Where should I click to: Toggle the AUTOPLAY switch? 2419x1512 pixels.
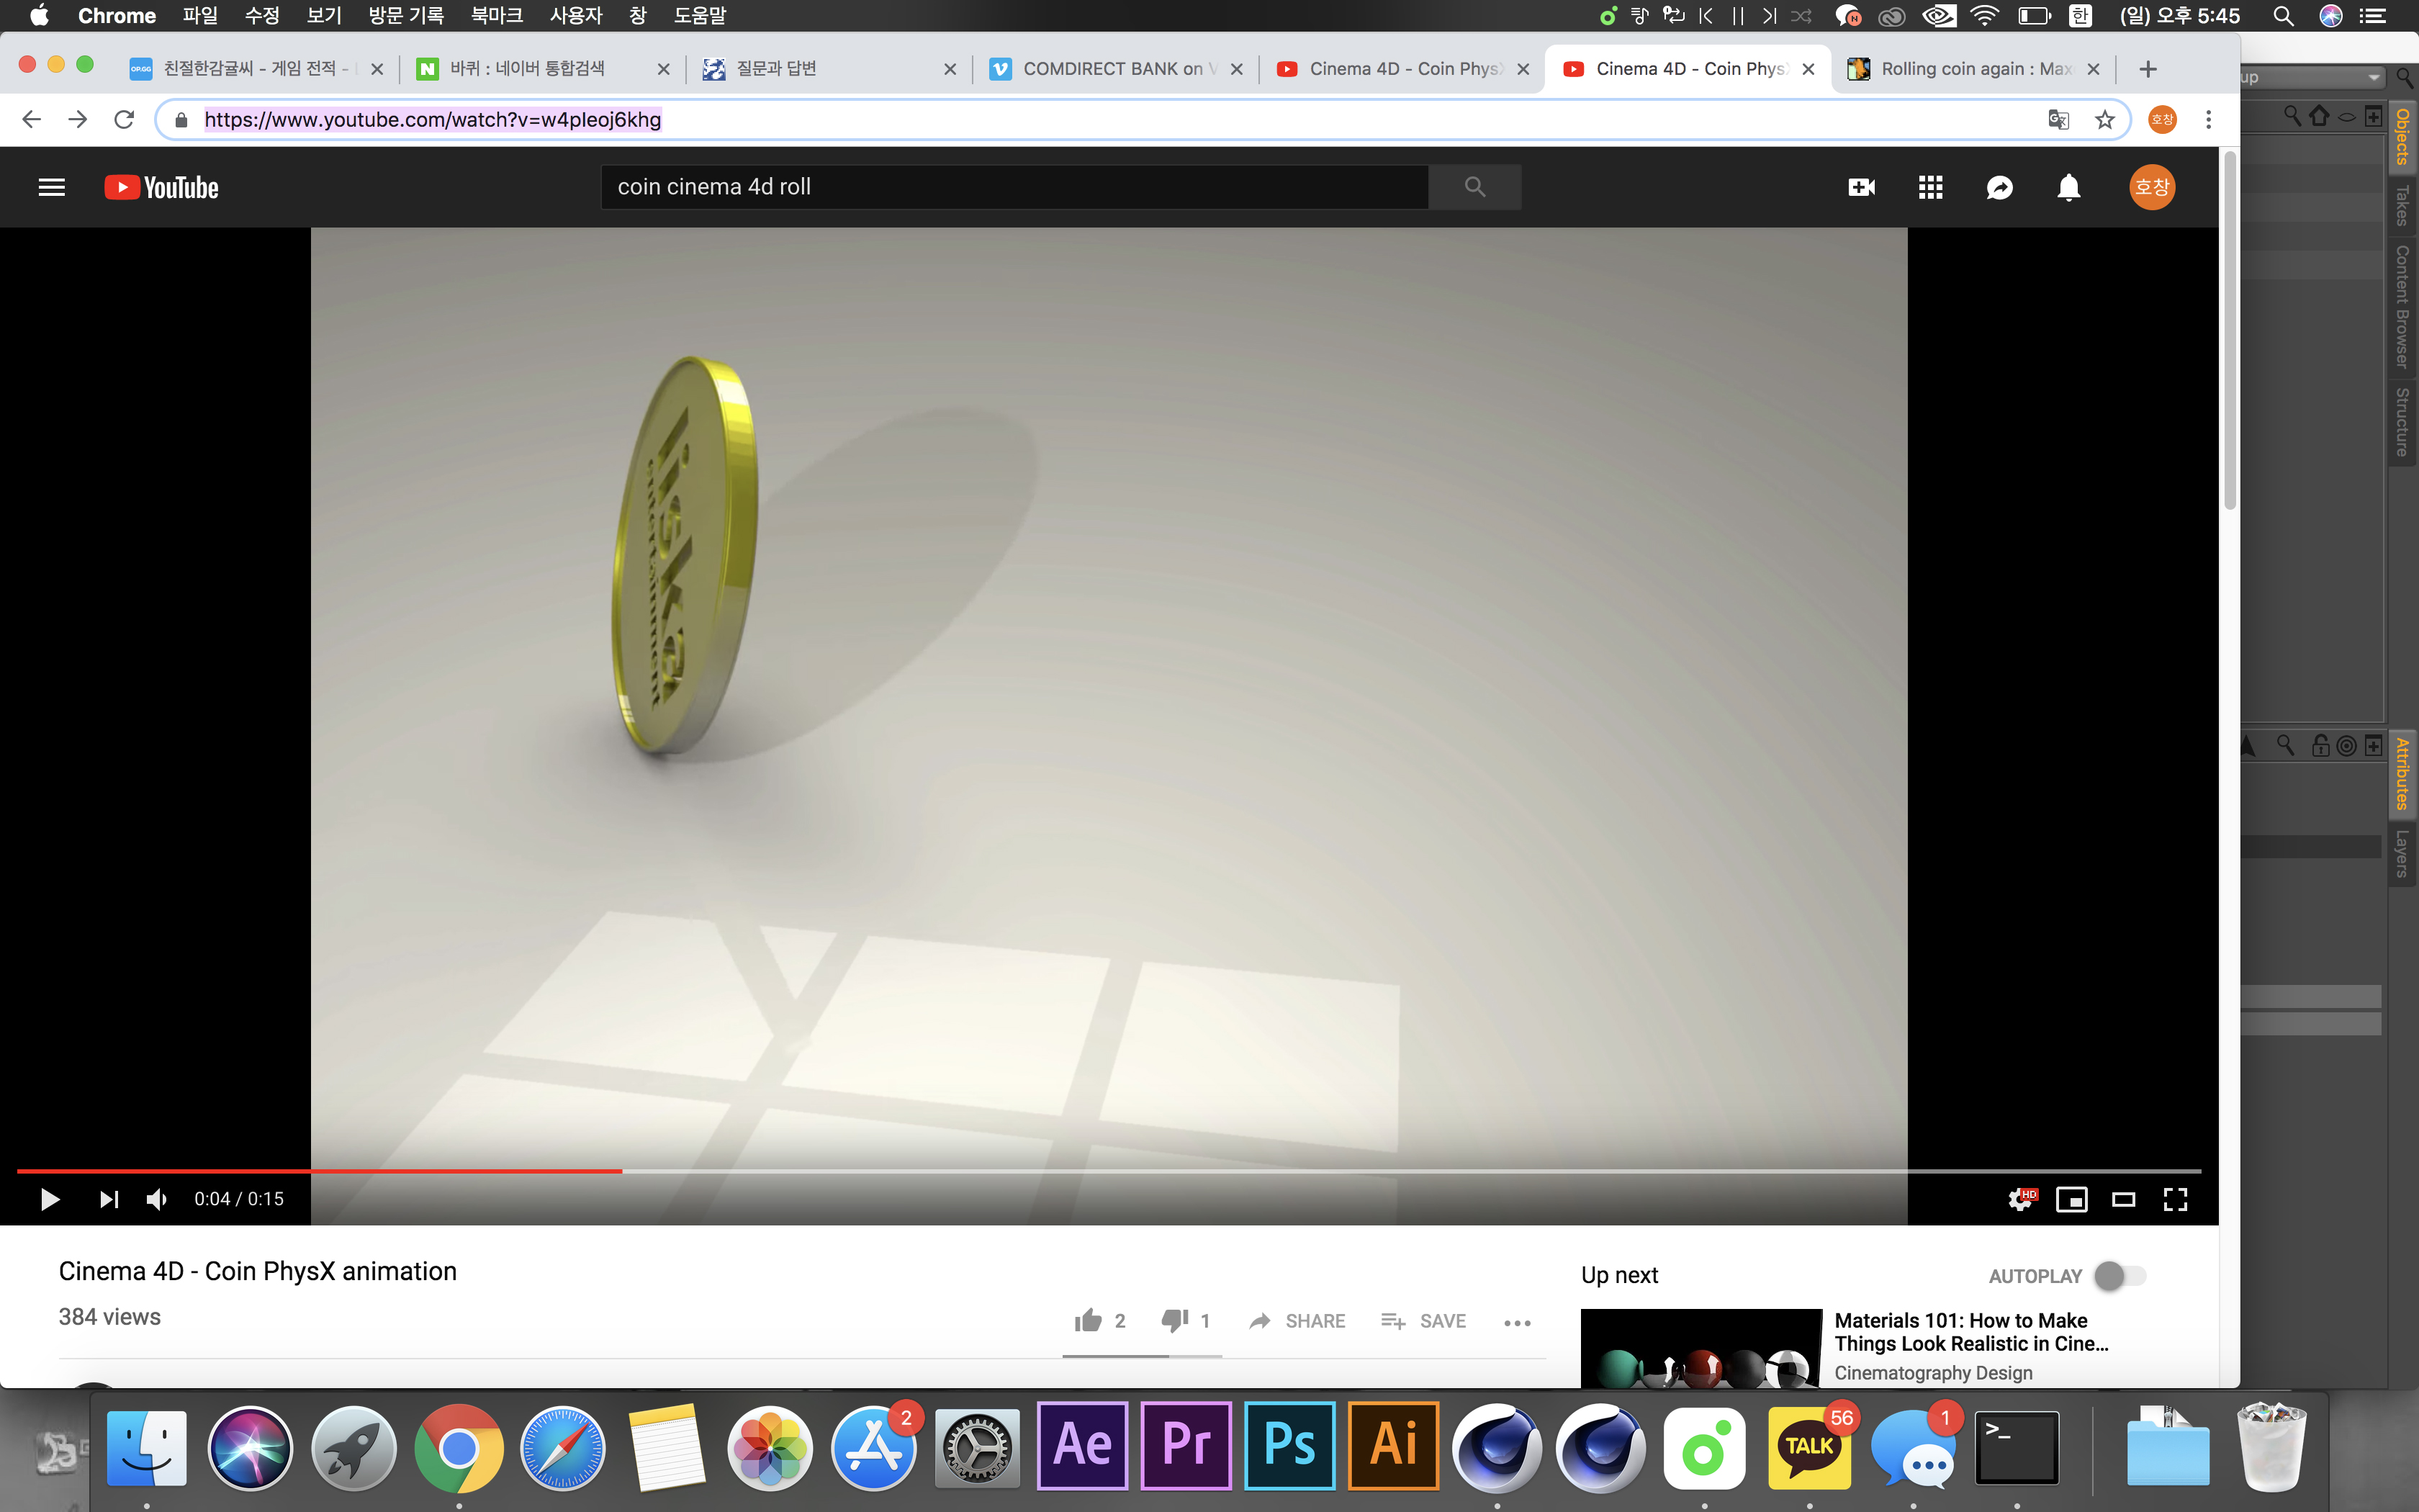coord(2119,1275)
